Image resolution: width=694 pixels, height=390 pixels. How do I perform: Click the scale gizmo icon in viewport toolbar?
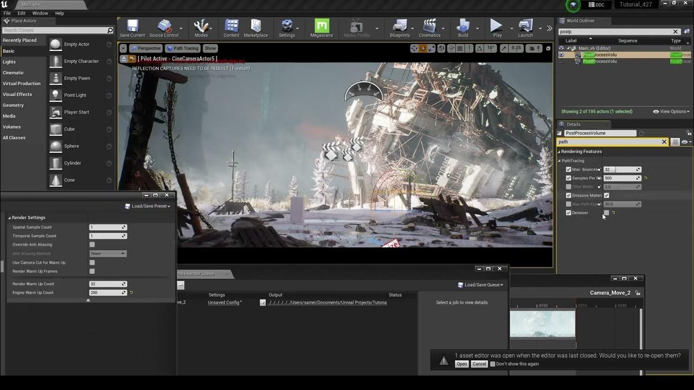click(x=432, y=48)
